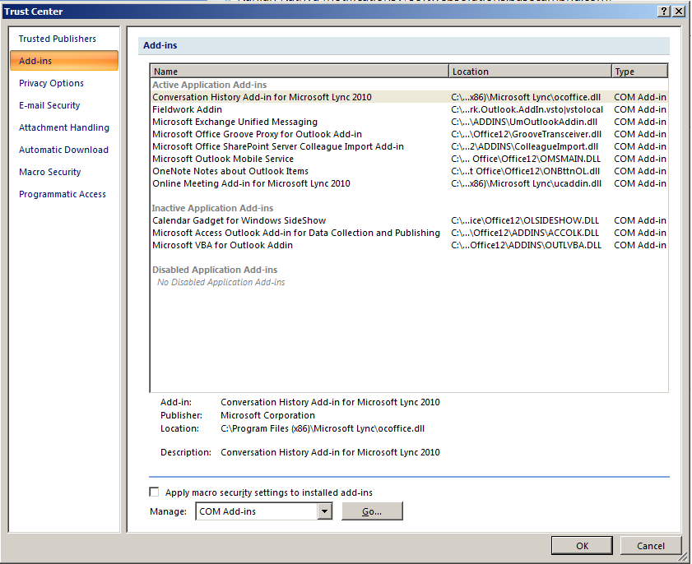Select Microsoft Access Outlook Add-in for Data Collection
Image resolution: width=692 pixels, height=564 pixels.
(x=409, y=233)
